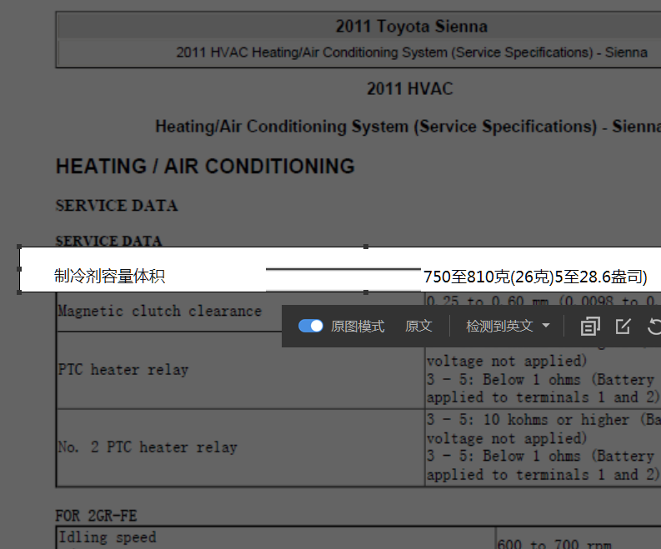The image size is (661, 549).
Task: Click the translated text 制冷剂容量体积
Action: point(109,277)
